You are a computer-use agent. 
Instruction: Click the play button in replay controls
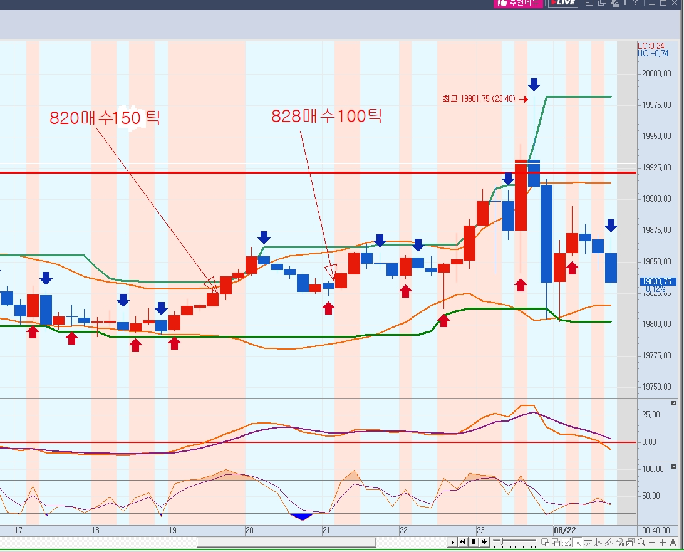452,542
